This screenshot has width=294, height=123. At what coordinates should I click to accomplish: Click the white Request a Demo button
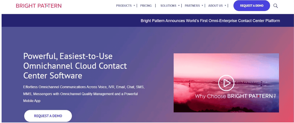click(48, 116)
